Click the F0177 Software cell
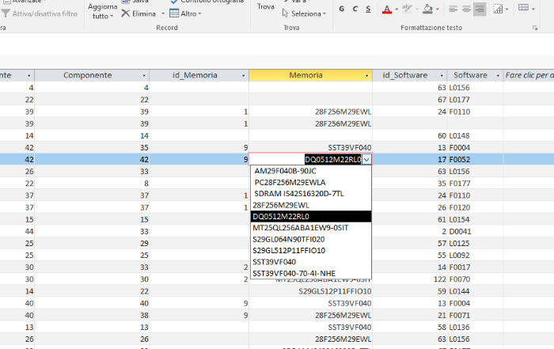Screen dimensions: 554x349 tap(475, 184)
